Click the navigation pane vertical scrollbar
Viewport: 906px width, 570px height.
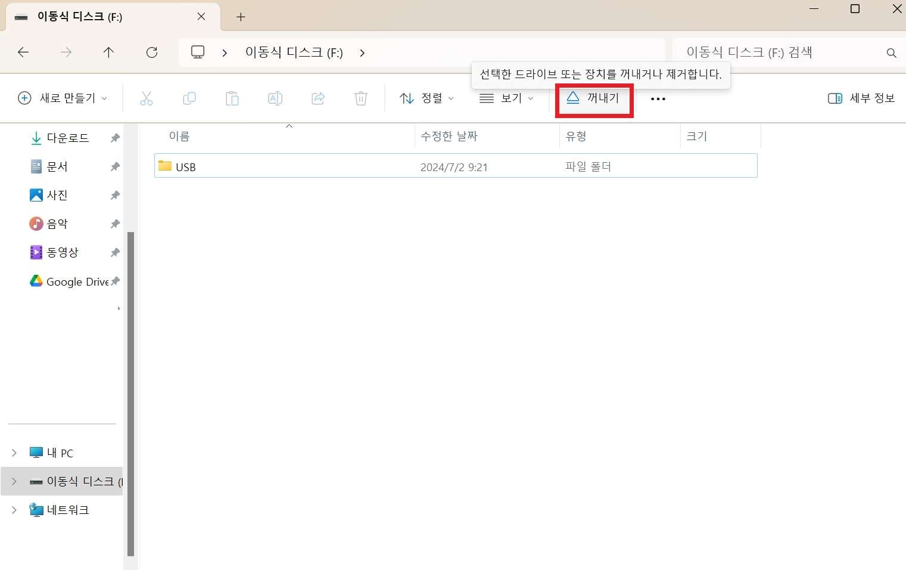(130, 394)
